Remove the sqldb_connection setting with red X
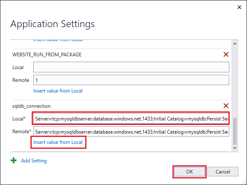 pos(226,106)
